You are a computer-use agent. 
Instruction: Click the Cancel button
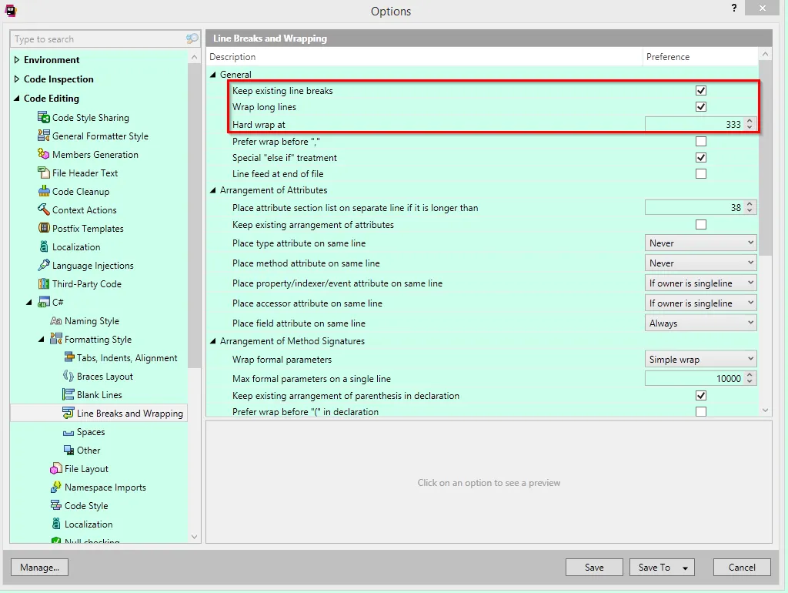(x=742, y=568)
